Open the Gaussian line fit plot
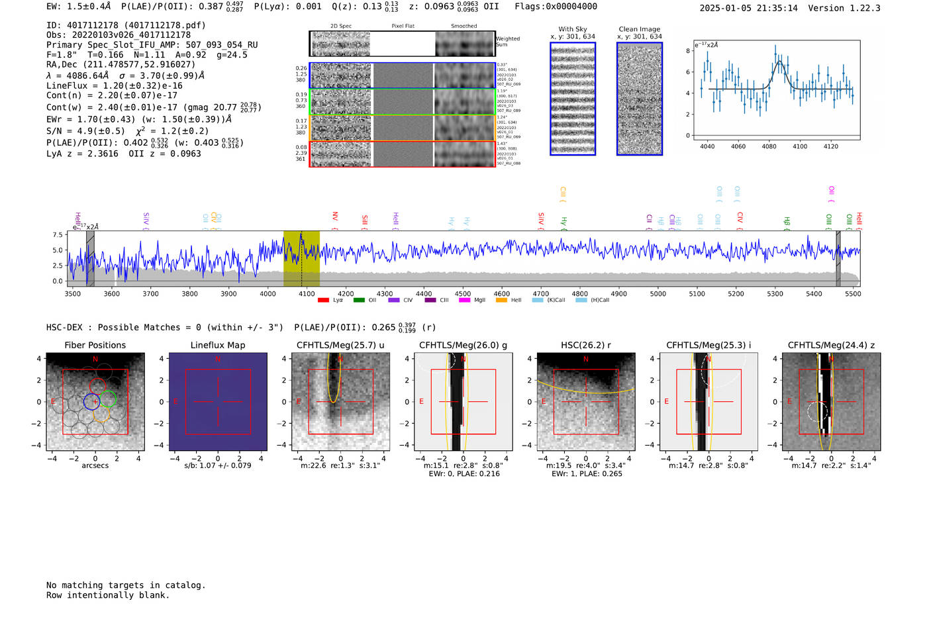Viewport: 927px width, 631px height. pos(776,90)
